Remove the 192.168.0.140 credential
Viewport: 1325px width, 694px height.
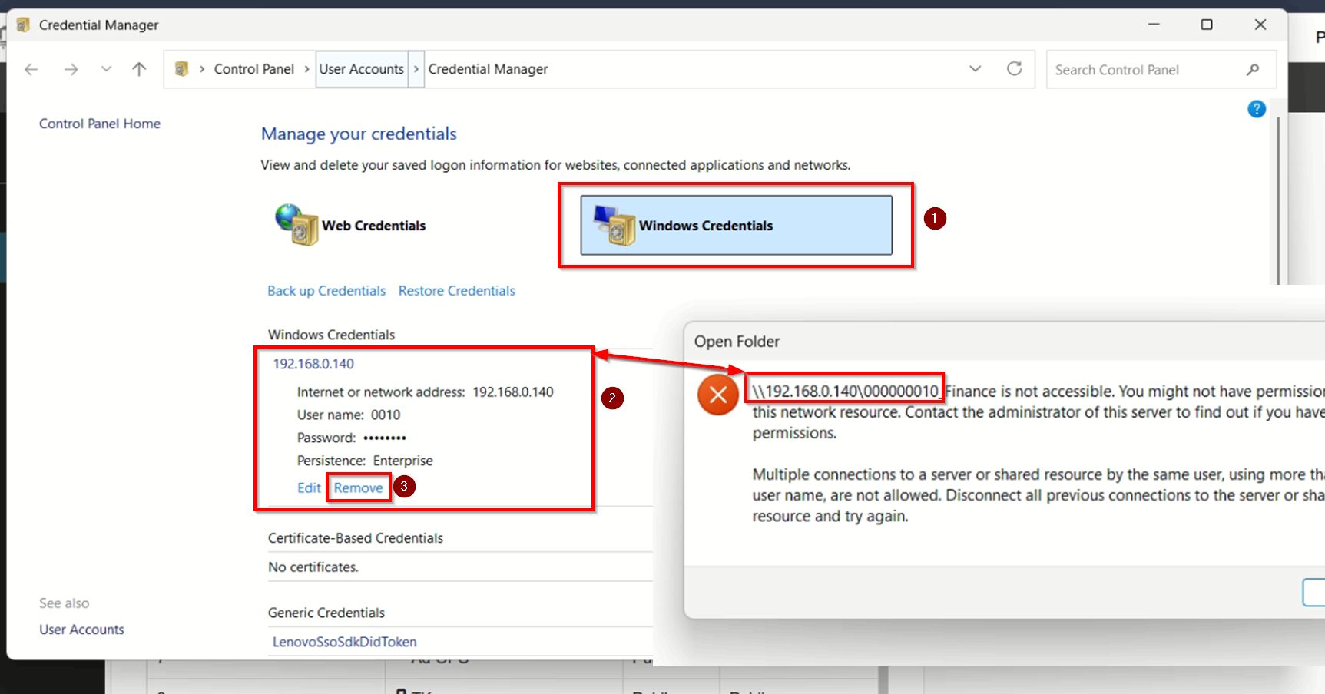tap(358, 488)
